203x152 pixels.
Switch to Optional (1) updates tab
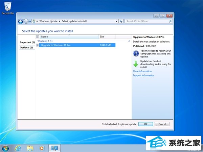point(26,48)
